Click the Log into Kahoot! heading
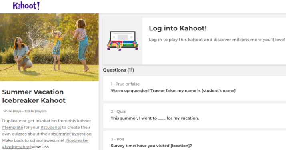 (178, 28)
